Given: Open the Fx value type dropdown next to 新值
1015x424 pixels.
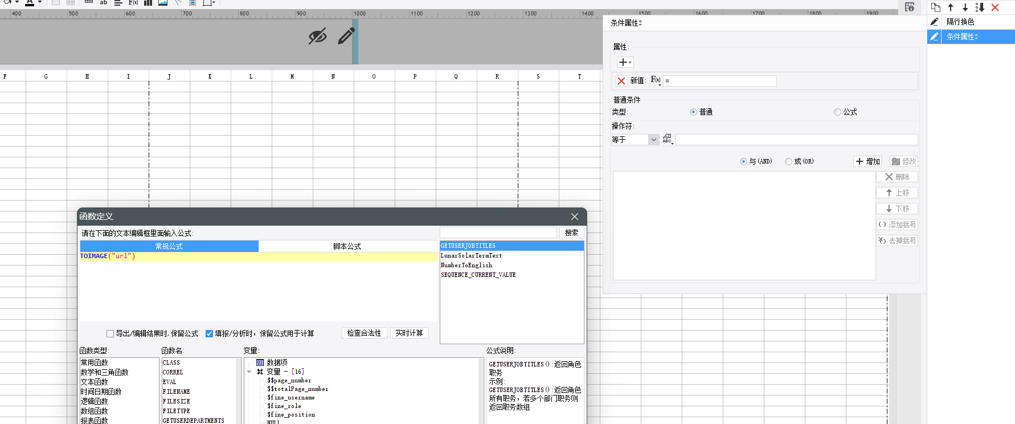Looking at the screenshot, I should point(656,80).
